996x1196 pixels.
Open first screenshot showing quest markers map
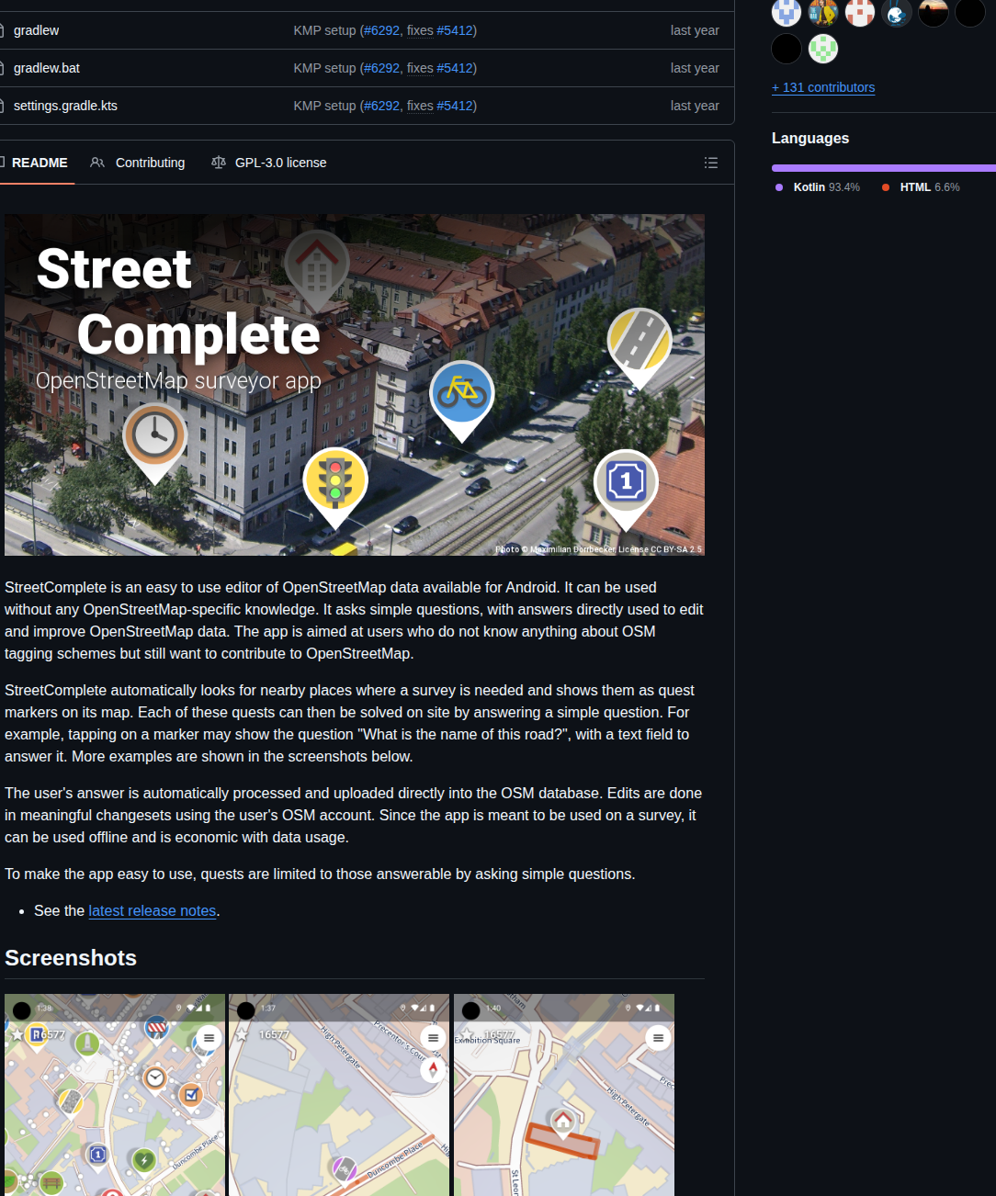pyautogui.click(x=115, y=1095)
